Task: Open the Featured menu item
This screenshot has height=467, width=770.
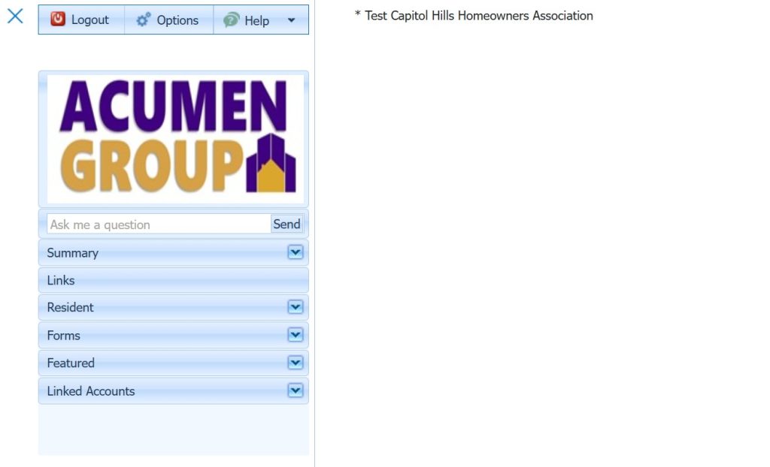Action: (x=174, y=363)
